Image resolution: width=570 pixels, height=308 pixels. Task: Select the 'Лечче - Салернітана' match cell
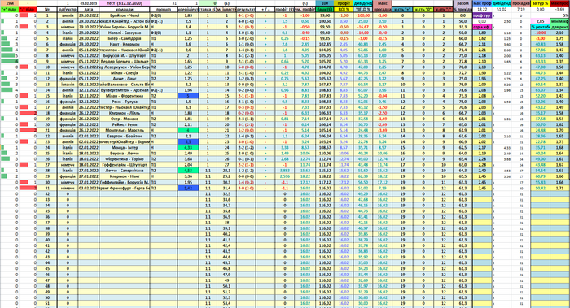[125, 171]
